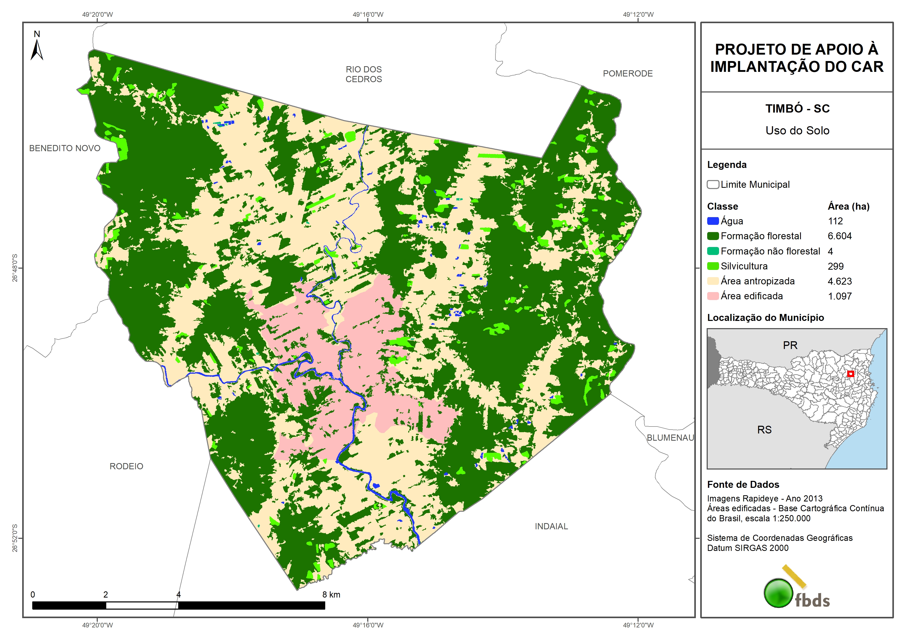
Task: Click the Silvicultura light green swatch
Action: 713,266
